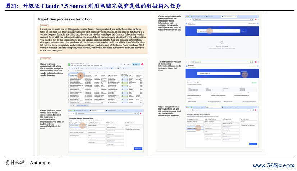Click the Share button in the Google Sheets screenshot
The width and height of the screenshot is (297, 171).
coord(136,64)
